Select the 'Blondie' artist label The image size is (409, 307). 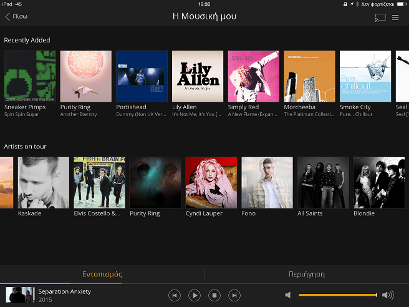click(364, 213)
